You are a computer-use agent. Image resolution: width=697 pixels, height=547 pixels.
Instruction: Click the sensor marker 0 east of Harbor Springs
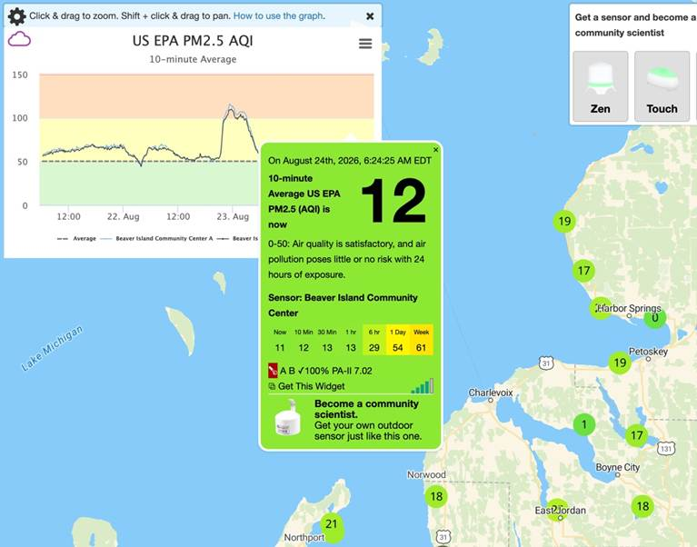click(655, 318)
